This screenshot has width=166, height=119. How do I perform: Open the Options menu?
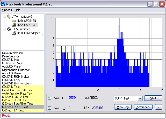pos(7,10)
